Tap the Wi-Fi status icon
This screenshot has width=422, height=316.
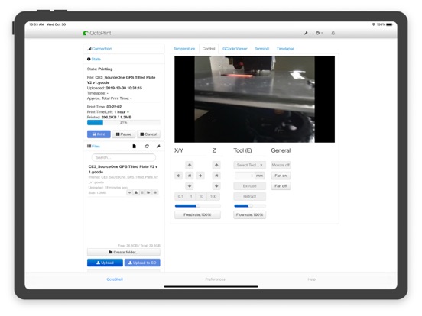[x=374, y=24]
